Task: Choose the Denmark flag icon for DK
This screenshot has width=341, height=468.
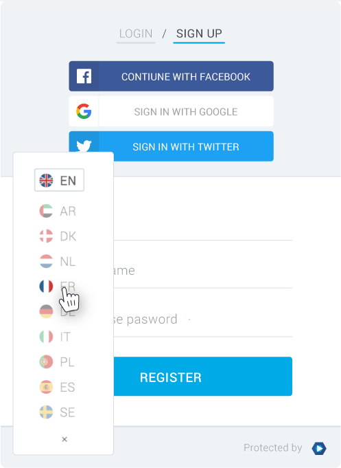Action: coord(46,236)
